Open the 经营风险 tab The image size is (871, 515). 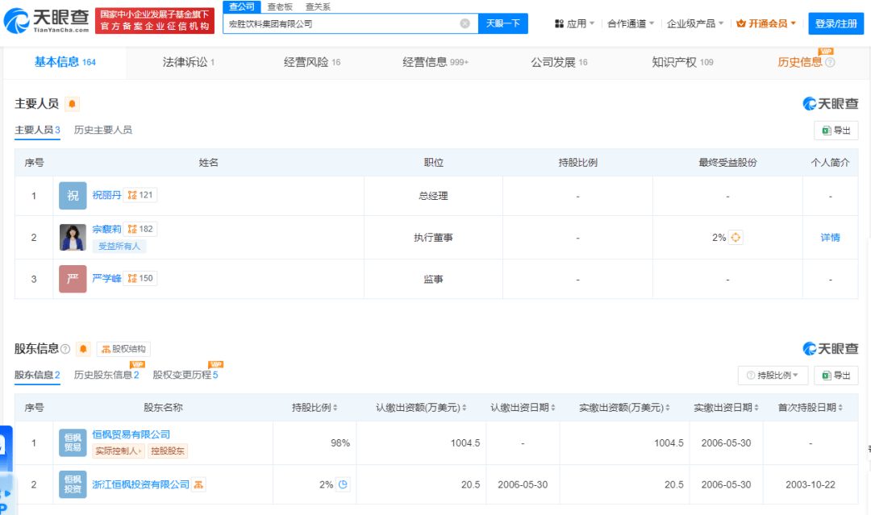tap(311, 62)
